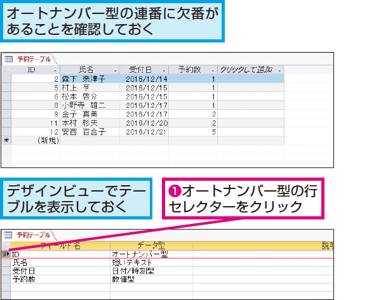Click the table icon on the design view tab
The height and width of the screenshot is (300, 381).
tap(9, 235)
